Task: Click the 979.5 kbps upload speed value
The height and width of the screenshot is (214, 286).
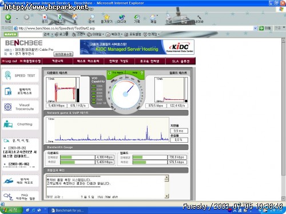Action: (x=156, y=106)
